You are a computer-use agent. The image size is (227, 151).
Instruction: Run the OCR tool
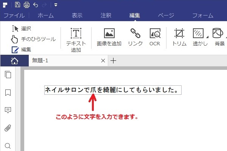click(x=155, y=37)
